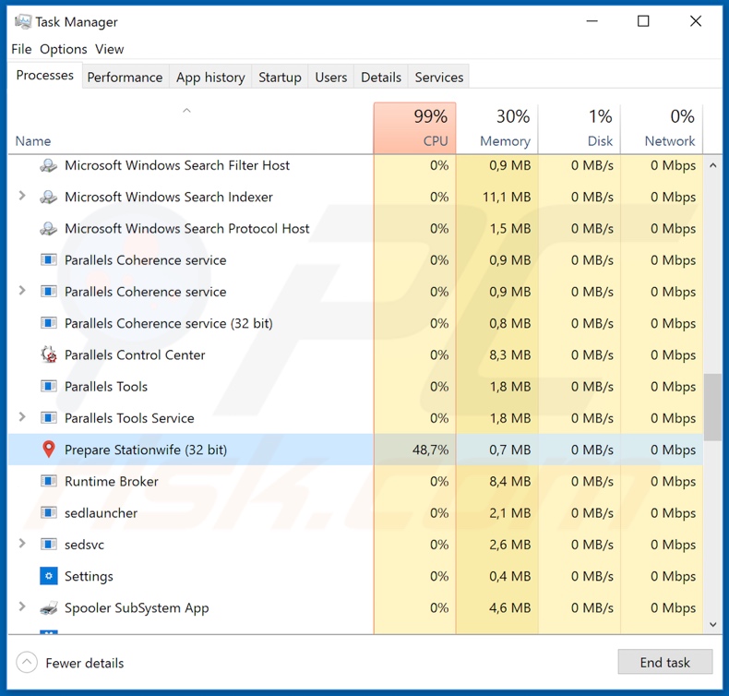Click the Parallels Coherence service (32 bit) icon
Viewport: 729px width, 696px height.
point(49,323)
